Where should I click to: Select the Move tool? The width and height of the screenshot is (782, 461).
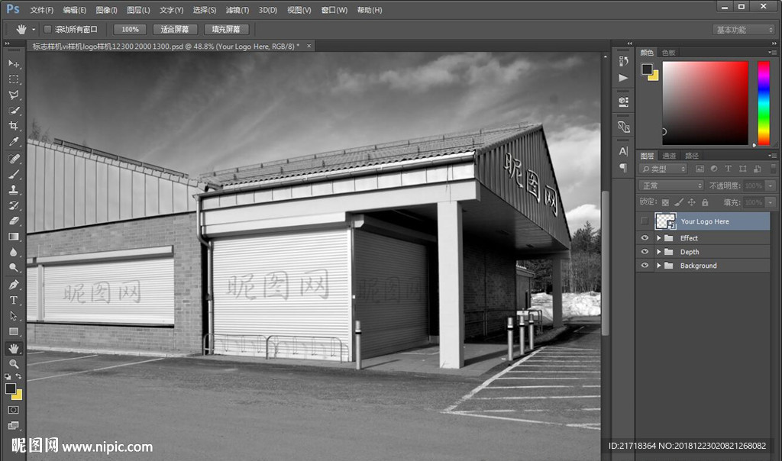tap(14, 64)
